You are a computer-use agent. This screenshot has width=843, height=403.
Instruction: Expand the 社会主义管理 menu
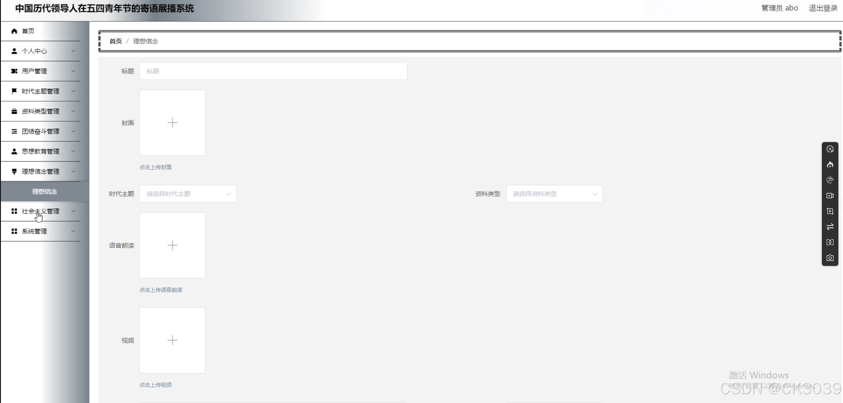click(41, 211)
